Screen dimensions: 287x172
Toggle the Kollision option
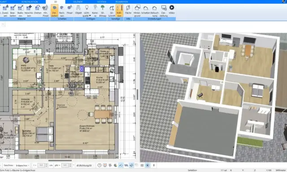coord(119,11)
